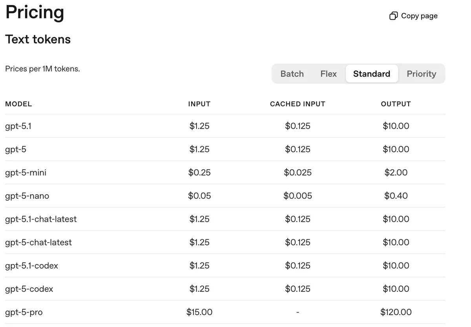
Task: Select the gpt-5-nano row
Action: tap(27, 195)
